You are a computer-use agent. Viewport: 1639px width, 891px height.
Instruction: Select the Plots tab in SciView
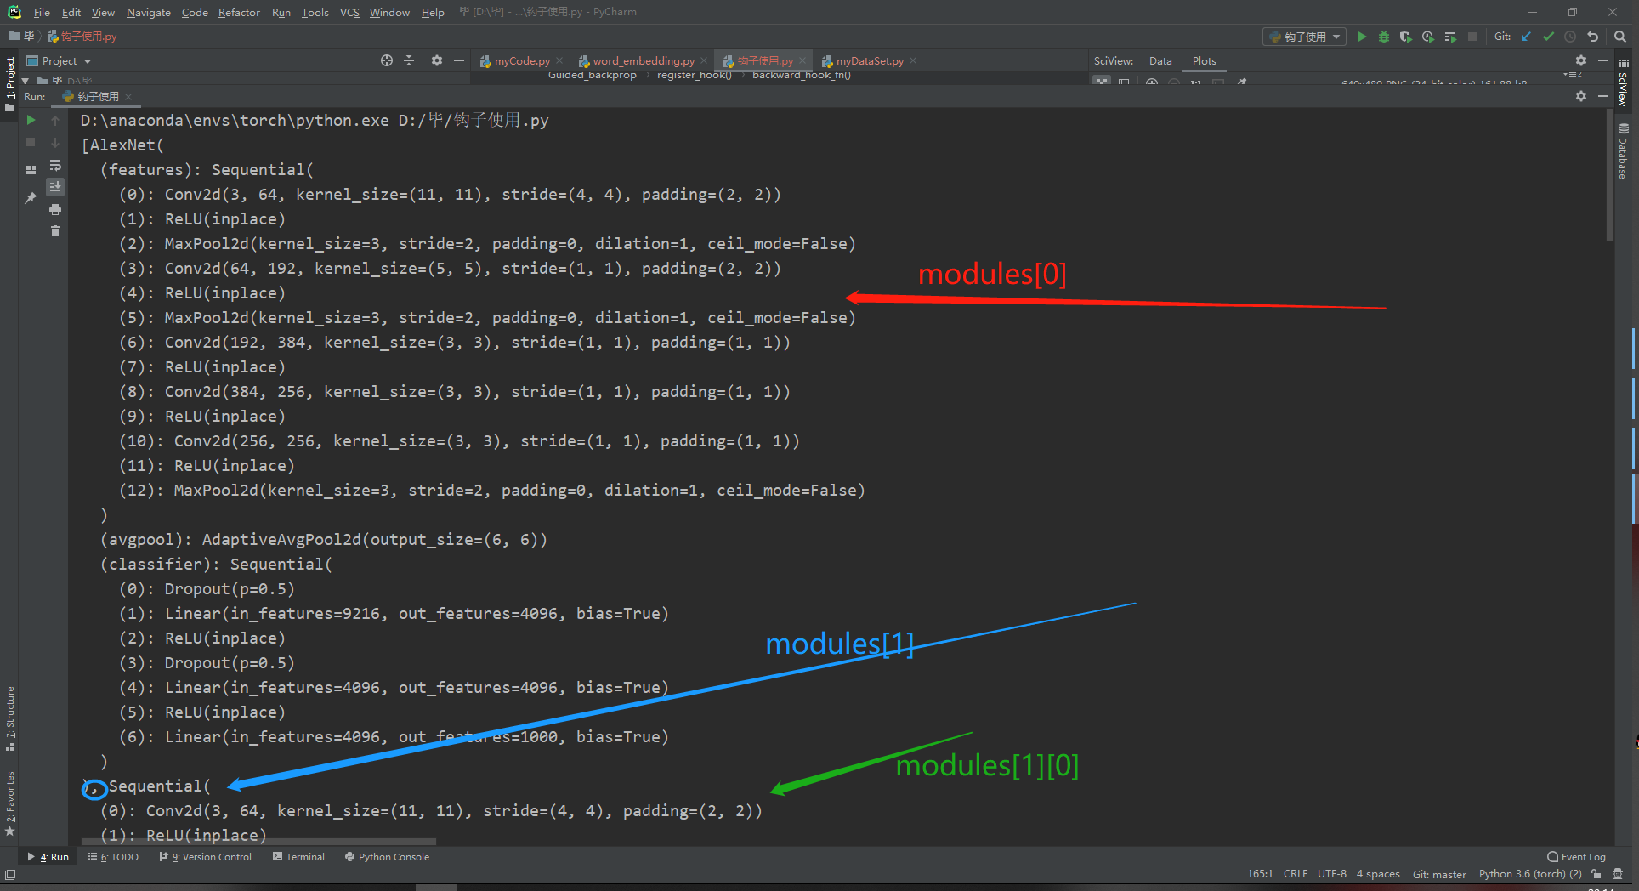pyautogui.click(x=1204, y=60)
